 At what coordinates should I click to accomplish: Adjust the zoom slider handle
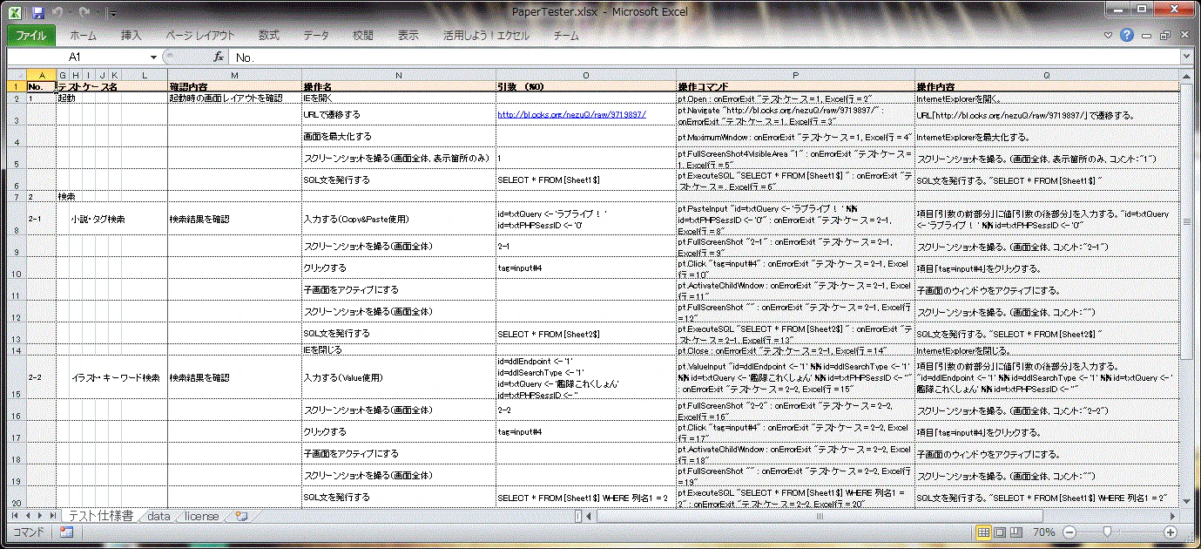(1107, 532)
